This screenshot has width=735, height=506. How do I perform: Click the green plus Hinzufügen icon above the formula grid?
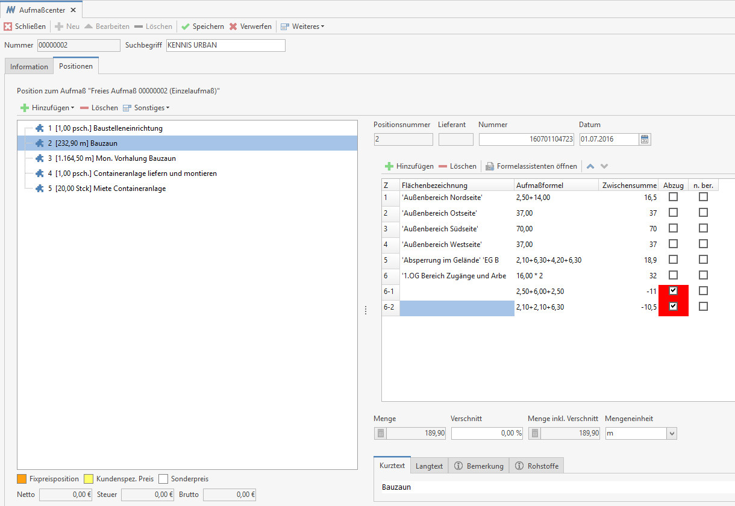[390, 166]
